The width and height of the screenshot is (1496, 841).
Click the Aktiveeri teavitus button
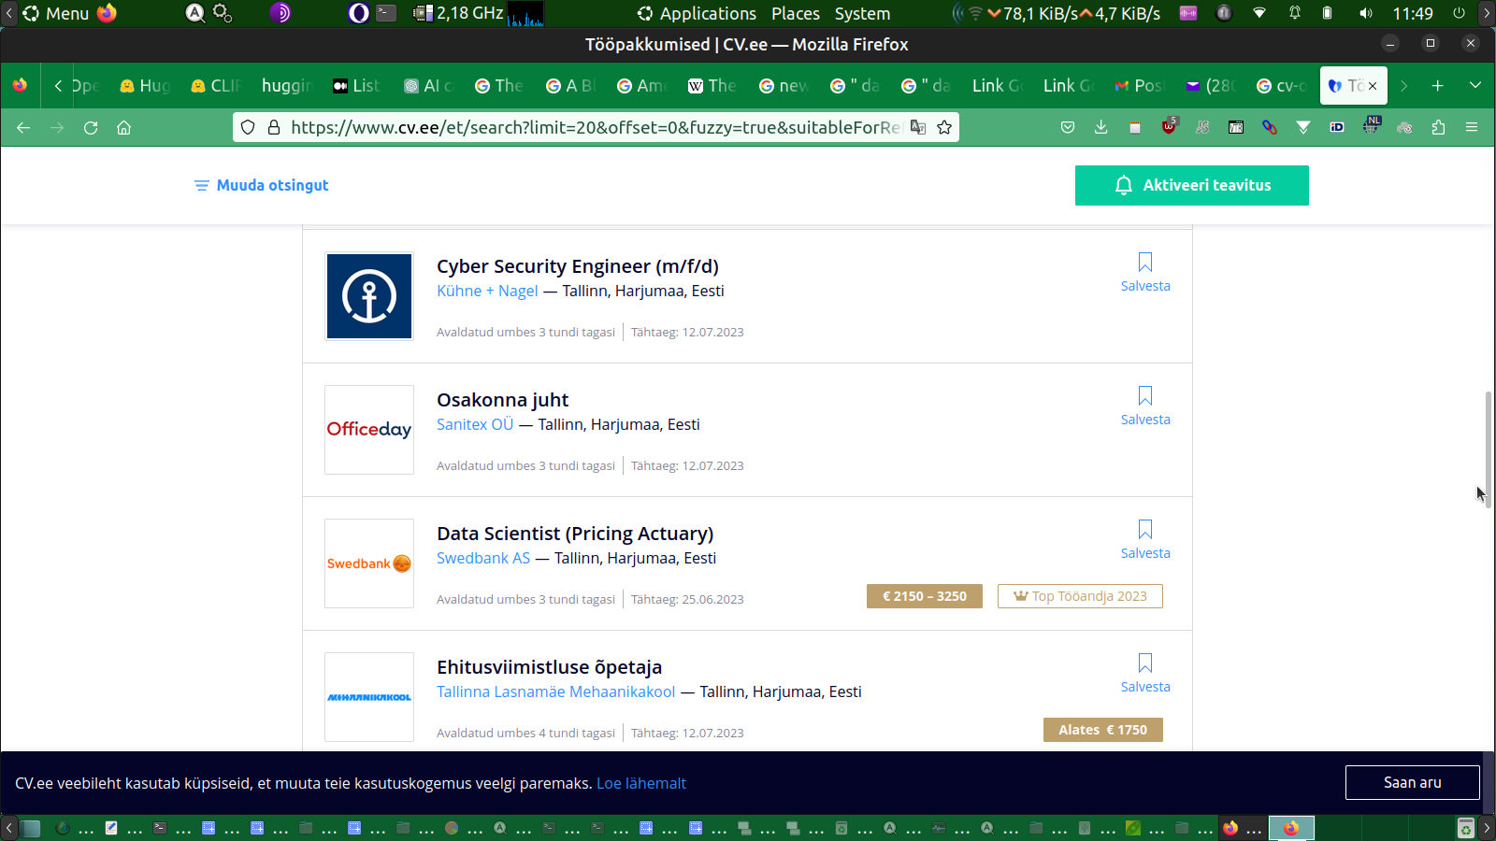point(1192,185)
